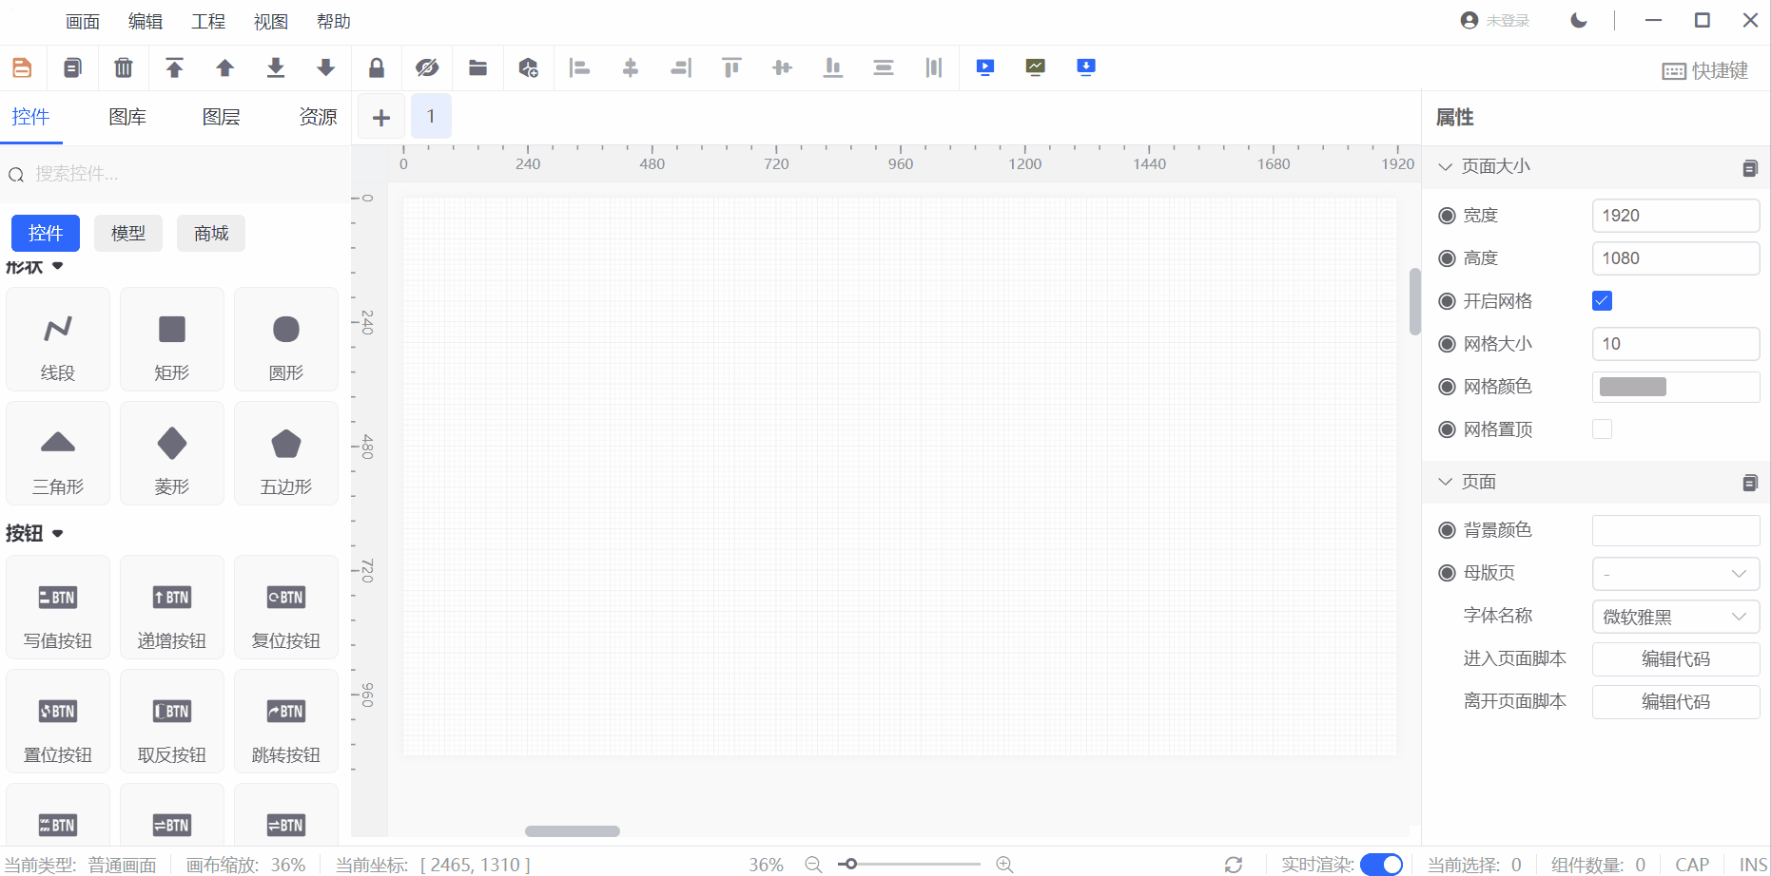The image size is (1771, 876).
Task: Check the grid on top (网格置顶) checkbox
Action: [1602, 429]
